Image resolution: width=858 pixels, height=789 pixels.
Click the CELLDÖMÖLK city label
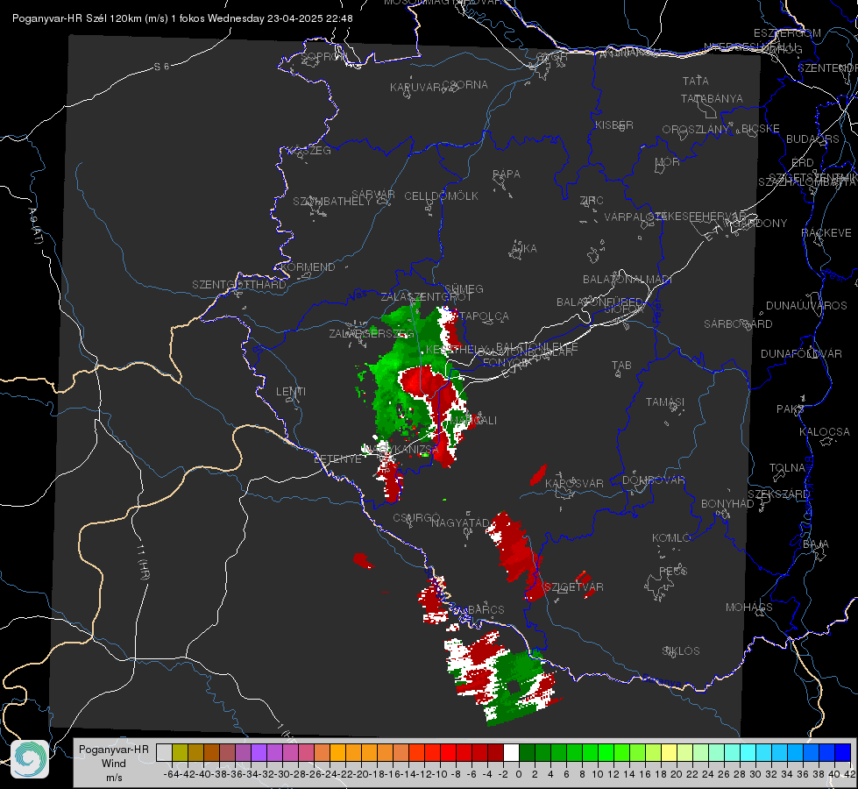tap(441, 196)
